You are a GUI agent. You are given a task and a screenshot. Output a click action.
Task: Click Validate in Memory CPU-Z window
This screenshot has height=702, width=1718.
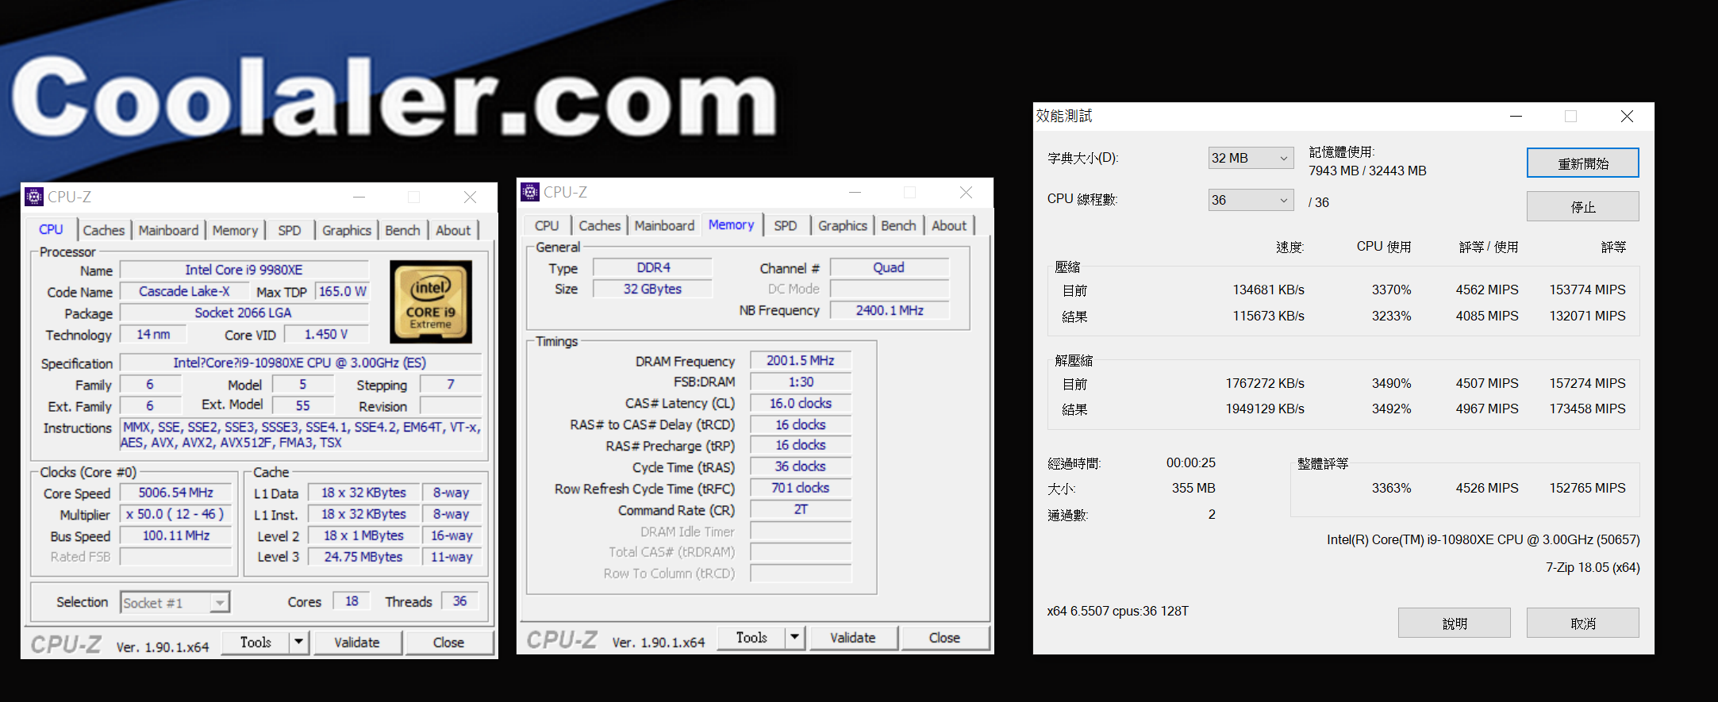(853, 638)
